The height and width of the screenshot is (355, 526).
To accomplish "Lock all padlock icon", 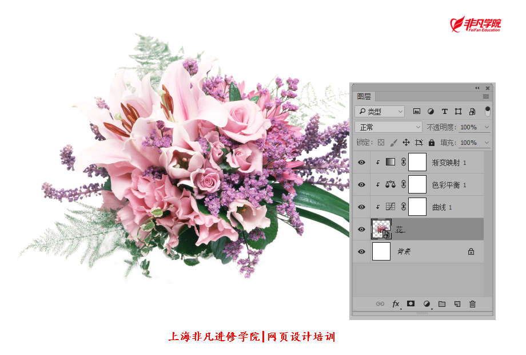I will pos(432,143).
